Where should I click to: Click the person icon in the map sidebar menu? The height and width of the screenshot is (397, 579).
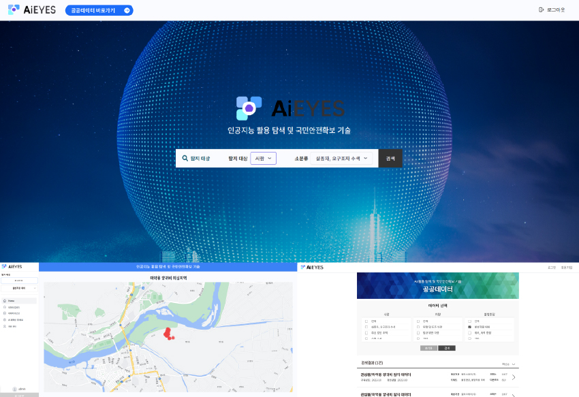point(5,326)
